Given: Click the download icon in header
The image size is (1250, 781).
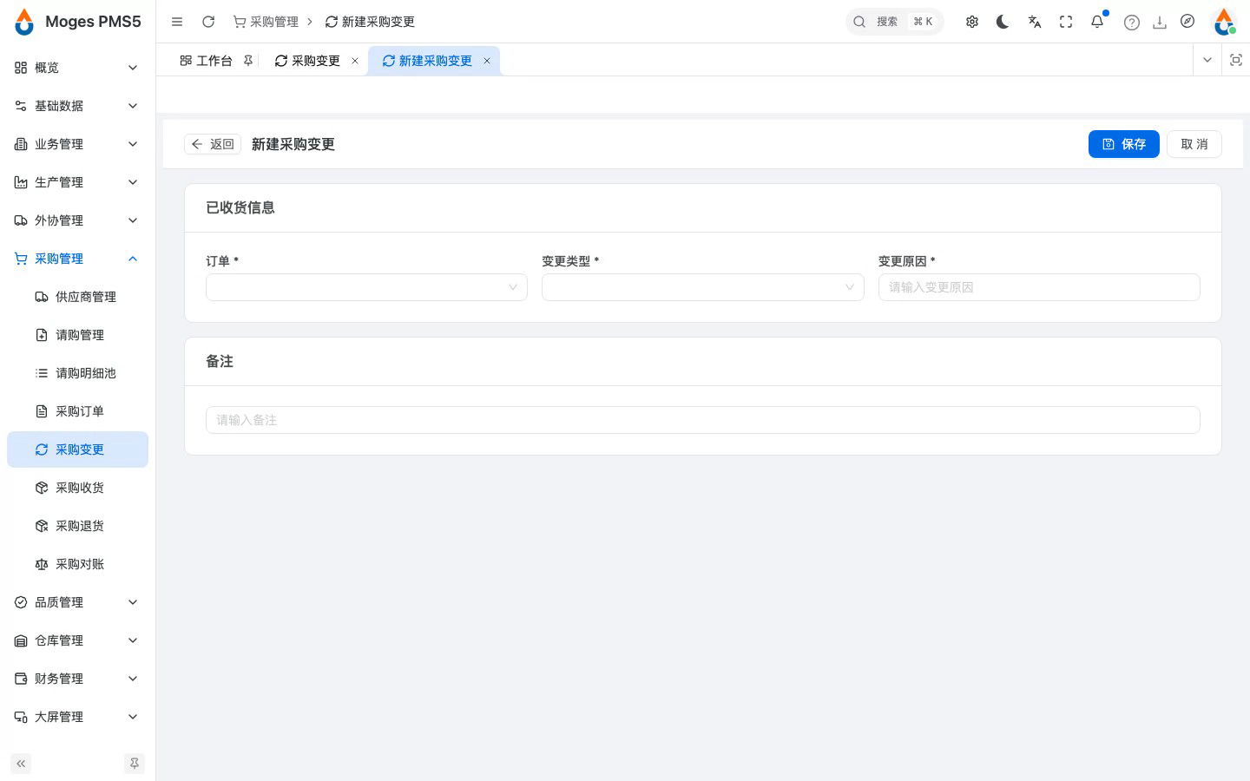Looking at the screenshot, I should click(x=1160, y=23).
